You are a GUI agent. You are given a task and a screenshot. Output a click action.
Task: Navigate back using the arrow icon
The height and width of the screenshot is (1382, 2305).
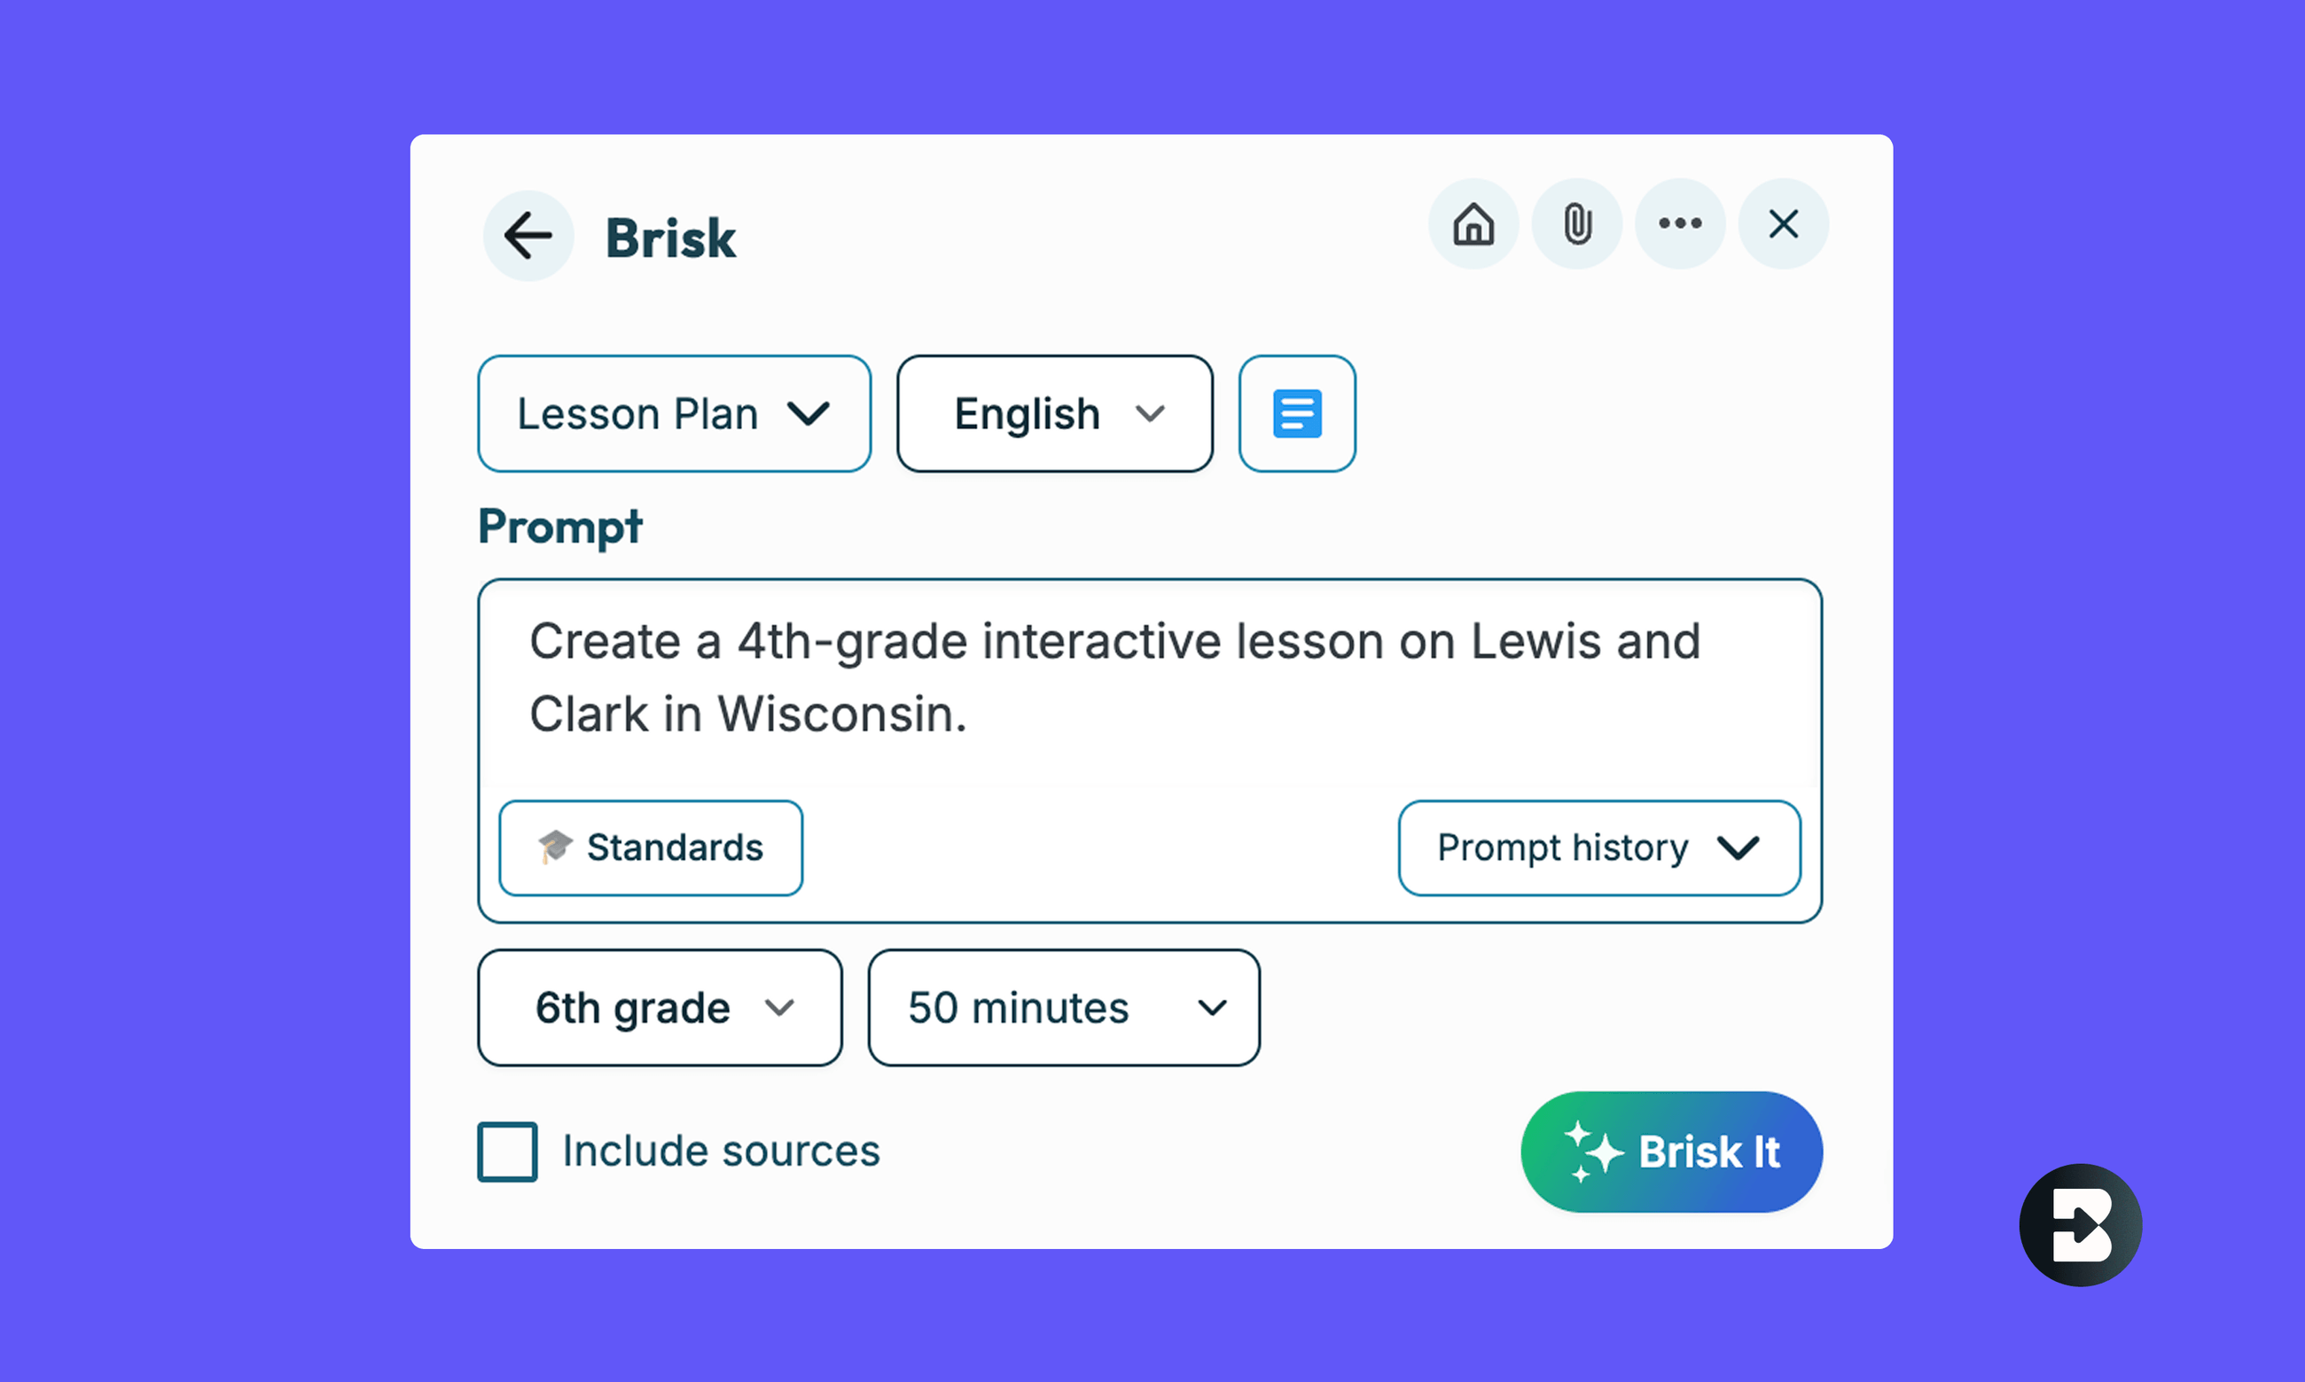point(528,236)
